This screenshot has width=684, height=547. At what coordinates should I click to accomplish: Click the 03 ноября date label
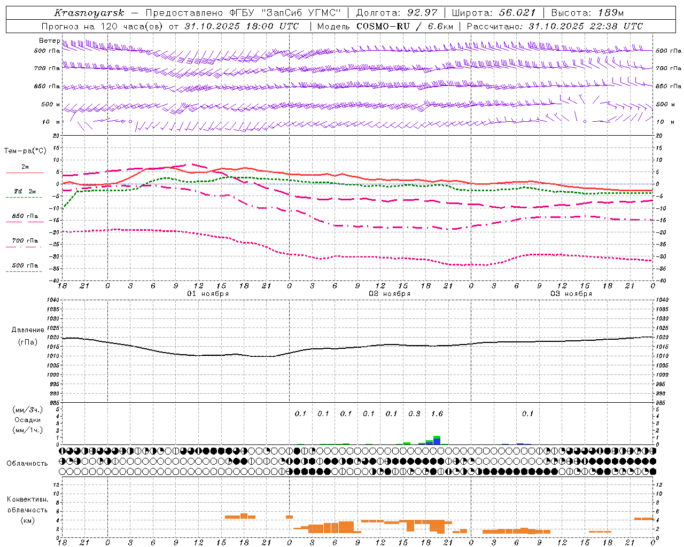click(571, 294)
